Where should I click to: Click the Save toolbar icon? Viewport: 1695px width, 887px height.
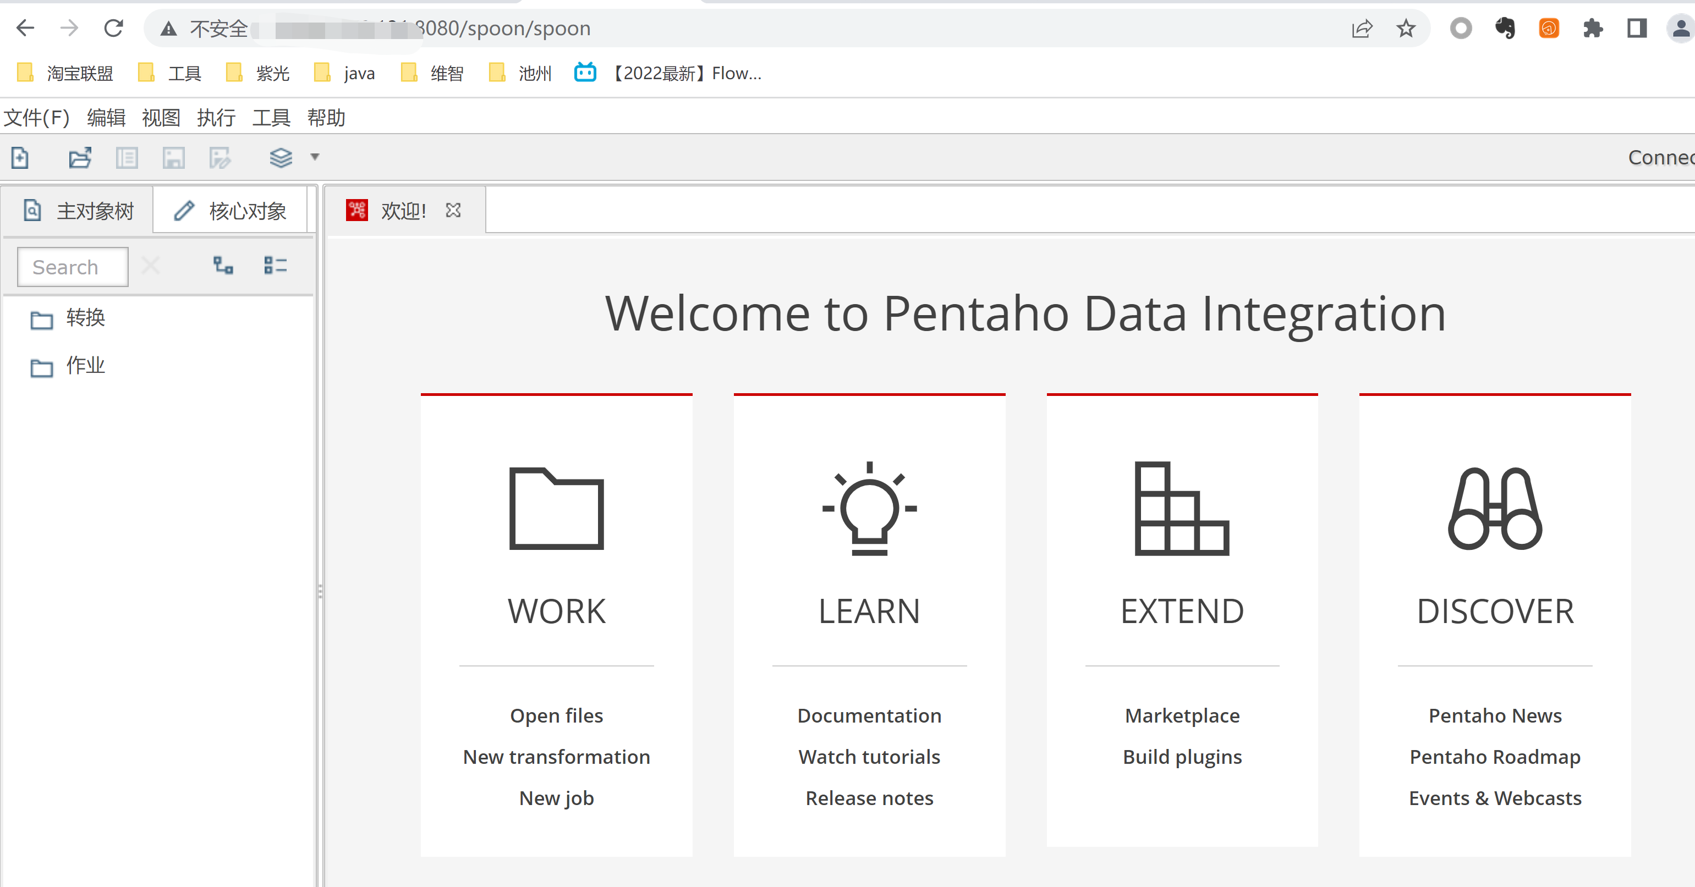click(174, 158)
